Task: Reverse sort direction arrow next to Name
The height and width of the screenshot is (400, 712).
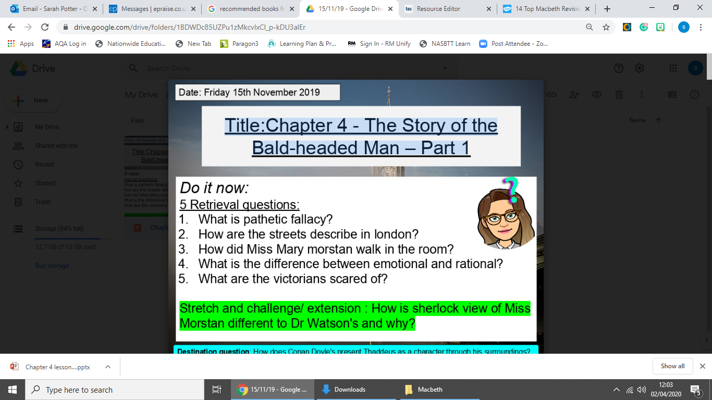Action: (x=658, y=120)
